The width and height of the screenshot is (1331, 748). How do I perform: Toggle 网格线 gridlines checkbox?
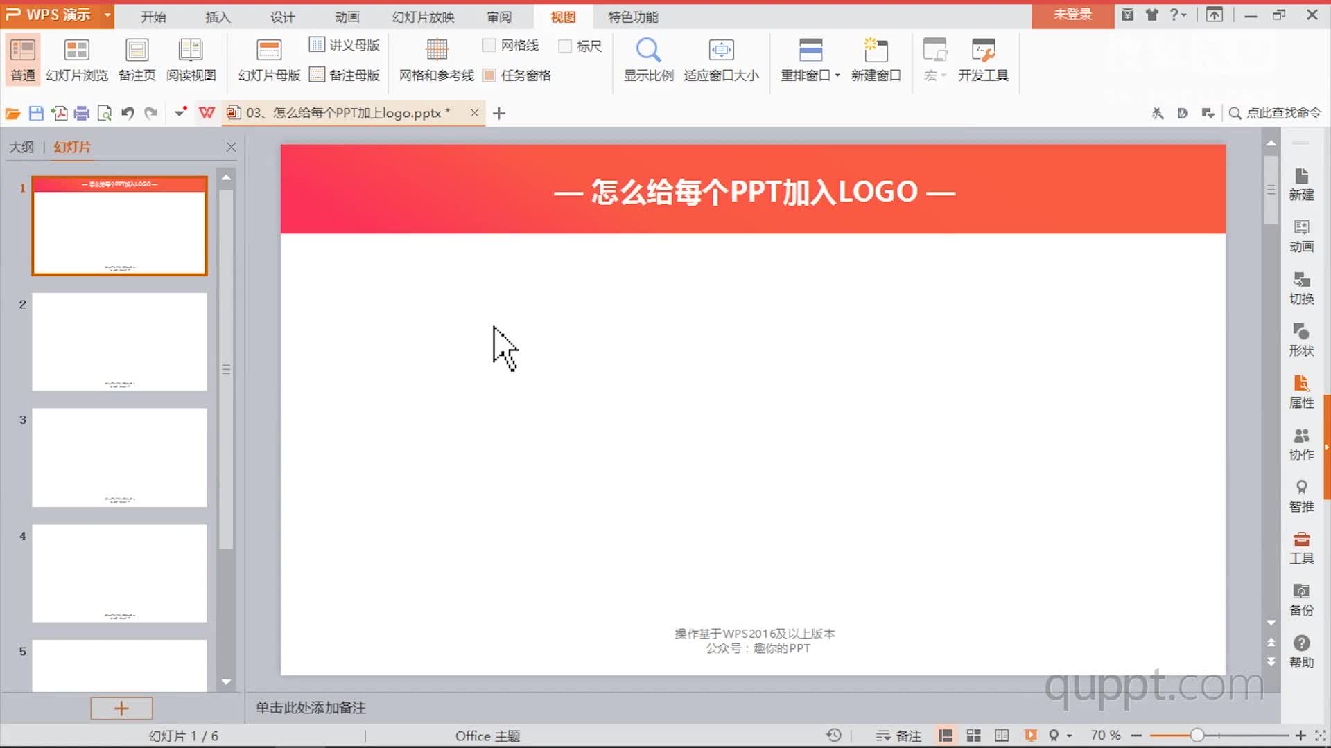pos(489,46)
